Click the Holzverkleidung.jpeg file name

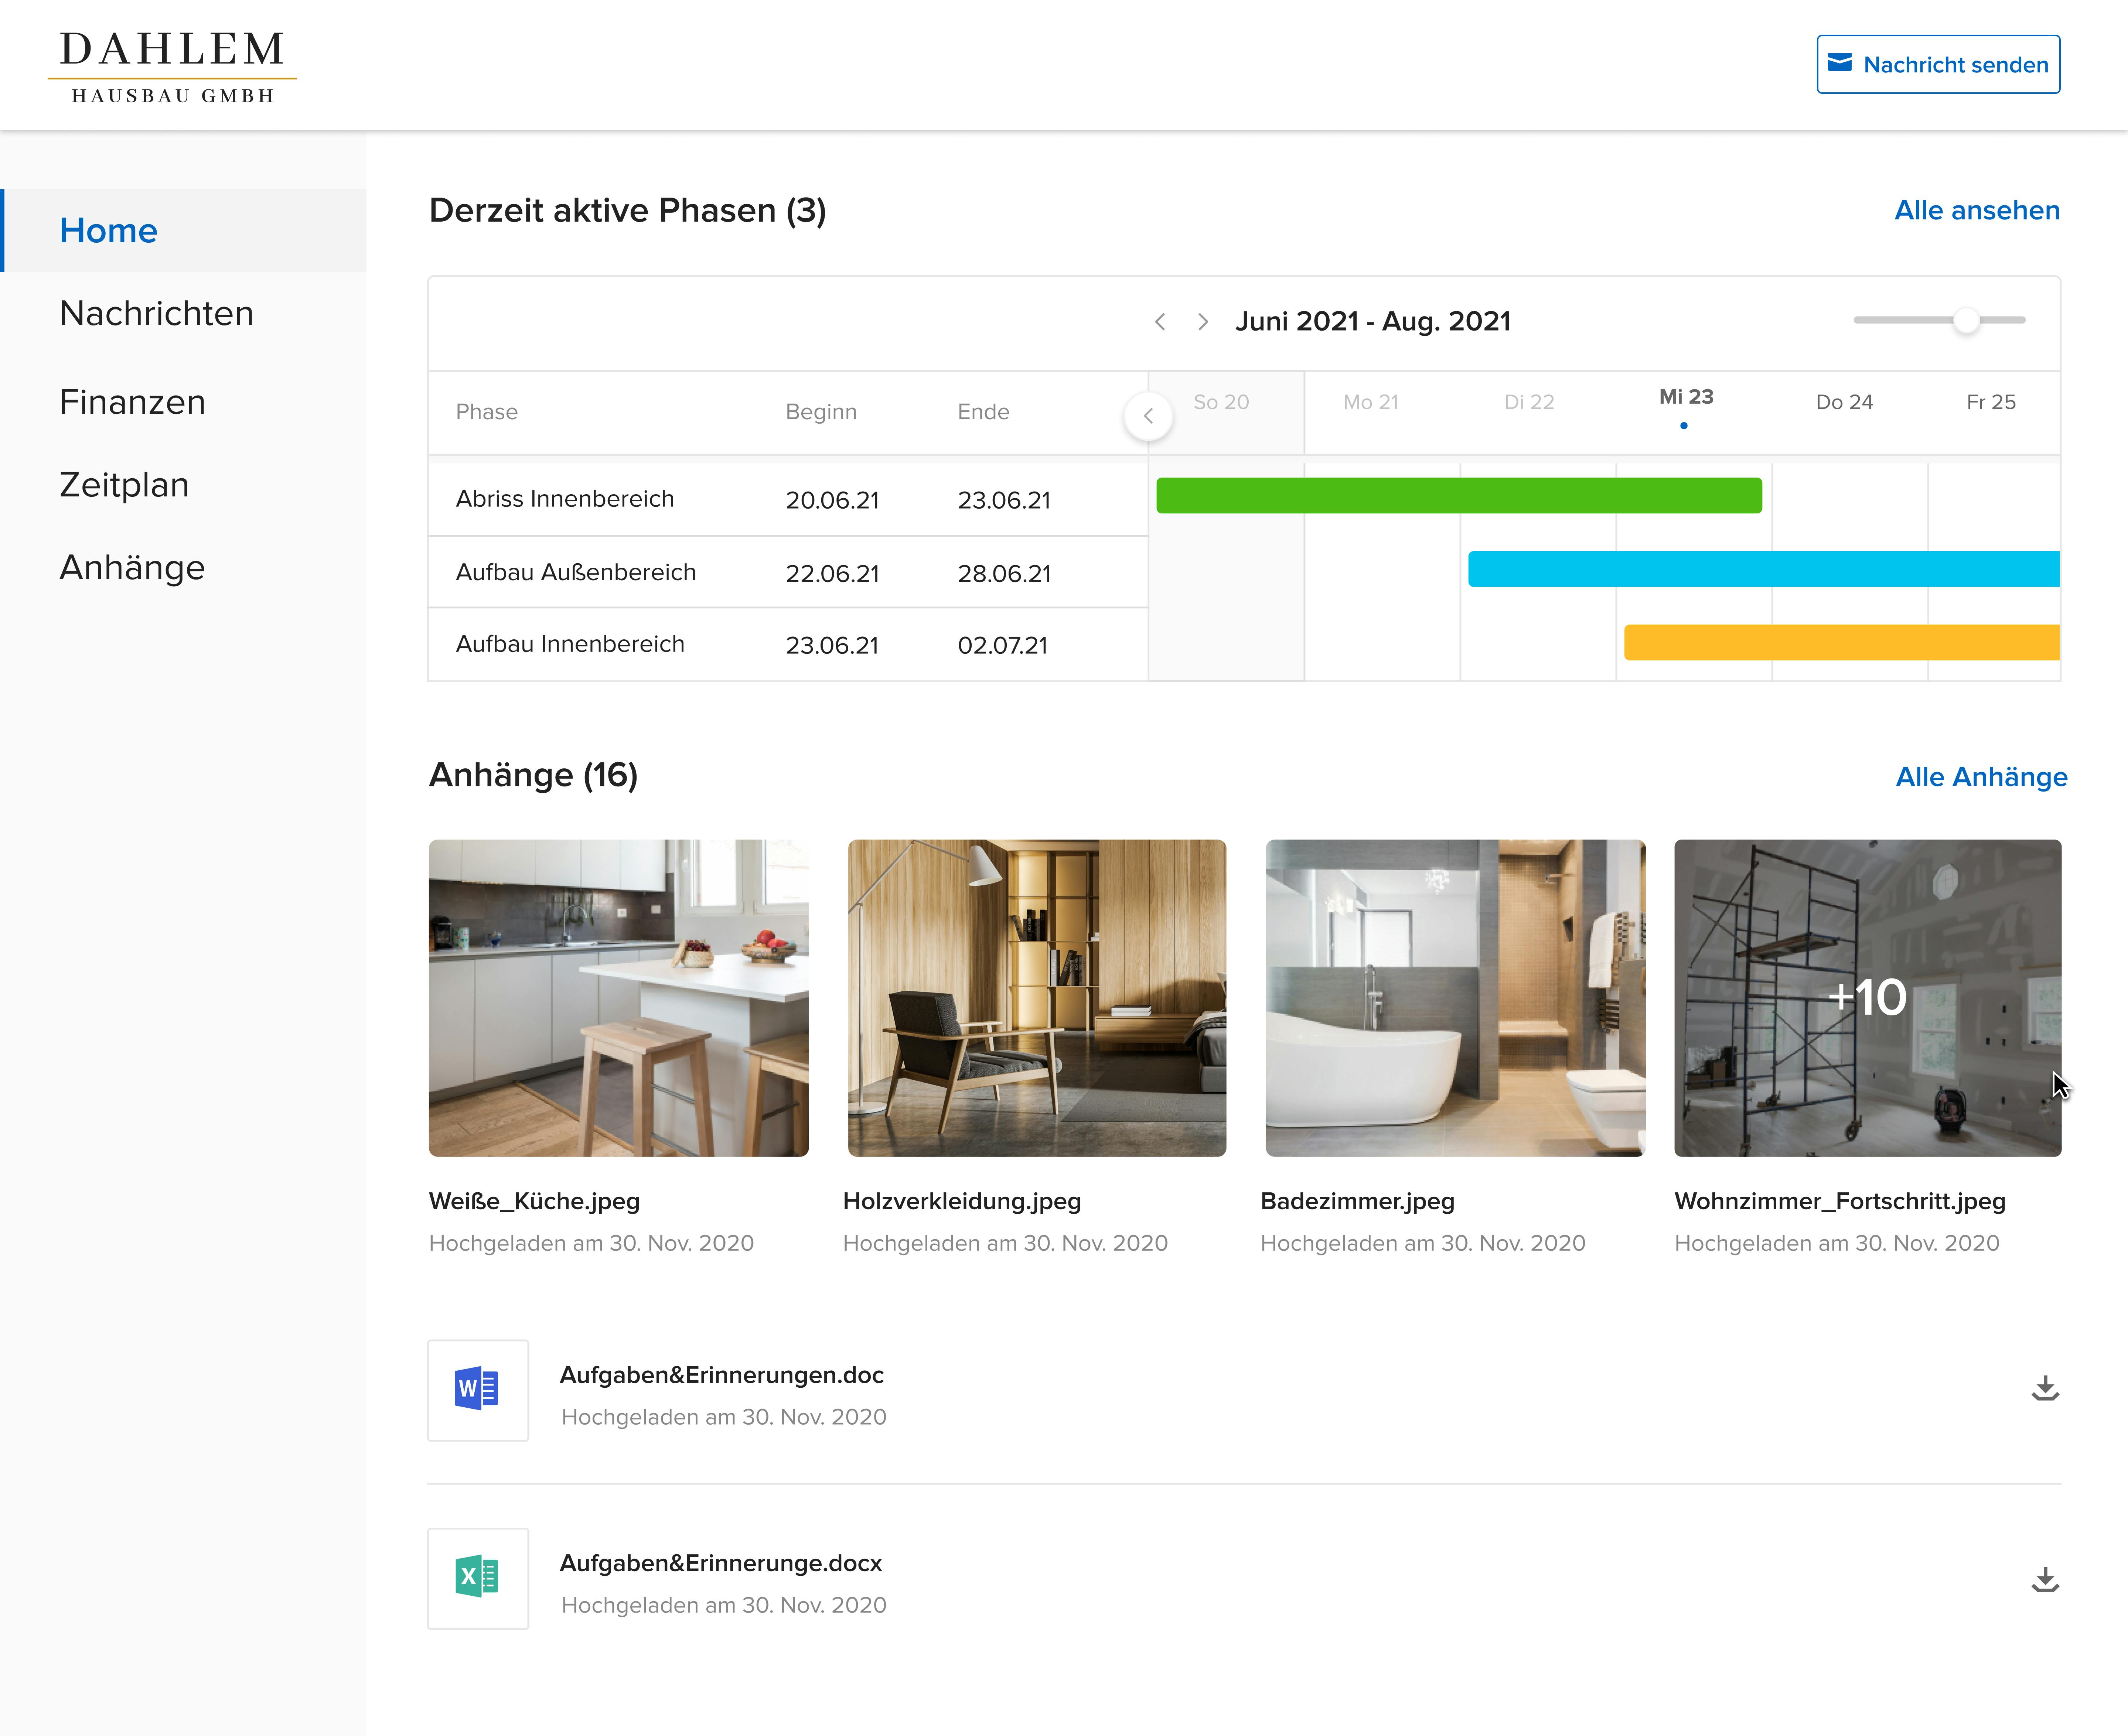pos(962,1201)
